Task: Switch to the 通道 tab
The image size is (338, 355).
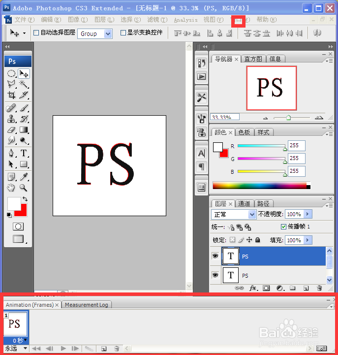Action: click(x=244, y=203)
